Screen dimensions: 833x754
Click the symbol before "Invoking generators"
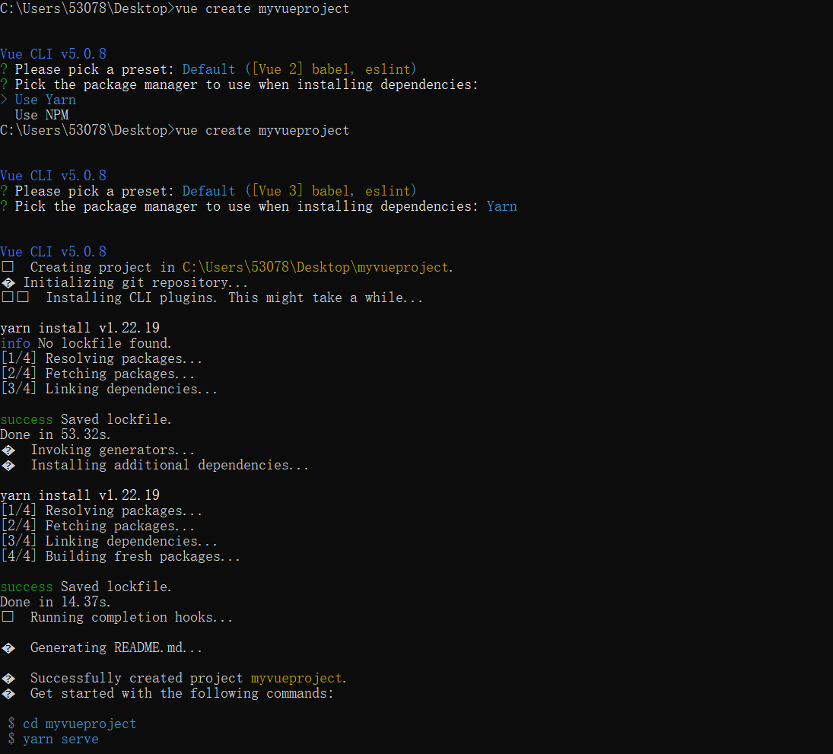[x=8, y=450]
